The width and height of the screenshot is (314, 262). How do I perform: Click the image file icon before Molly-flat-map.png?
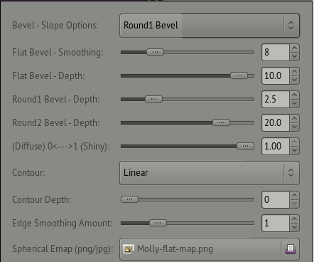coord(129,249)
